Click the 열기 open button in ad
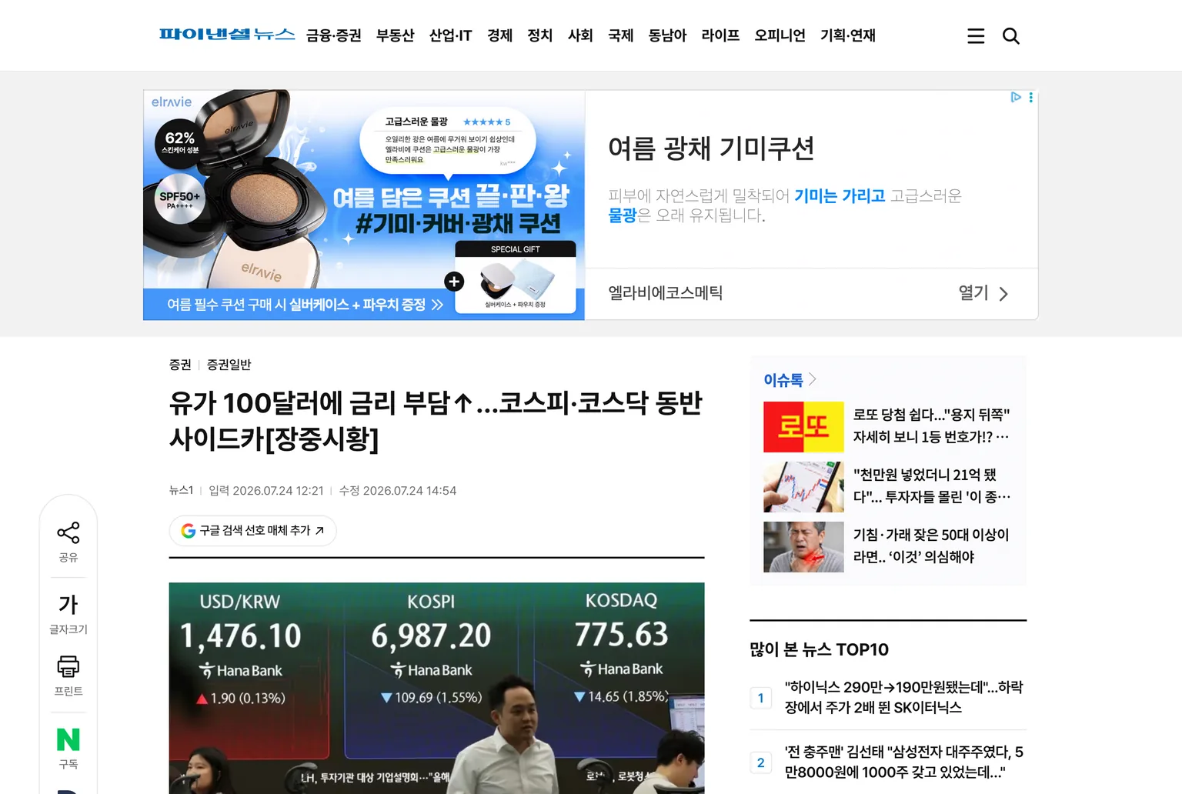The image size is (1182, 794). (x=983, y=293)
